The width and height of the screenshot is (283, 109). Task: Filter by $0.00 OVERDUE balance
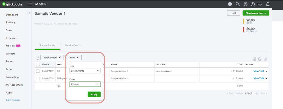[x=252, y=30]
